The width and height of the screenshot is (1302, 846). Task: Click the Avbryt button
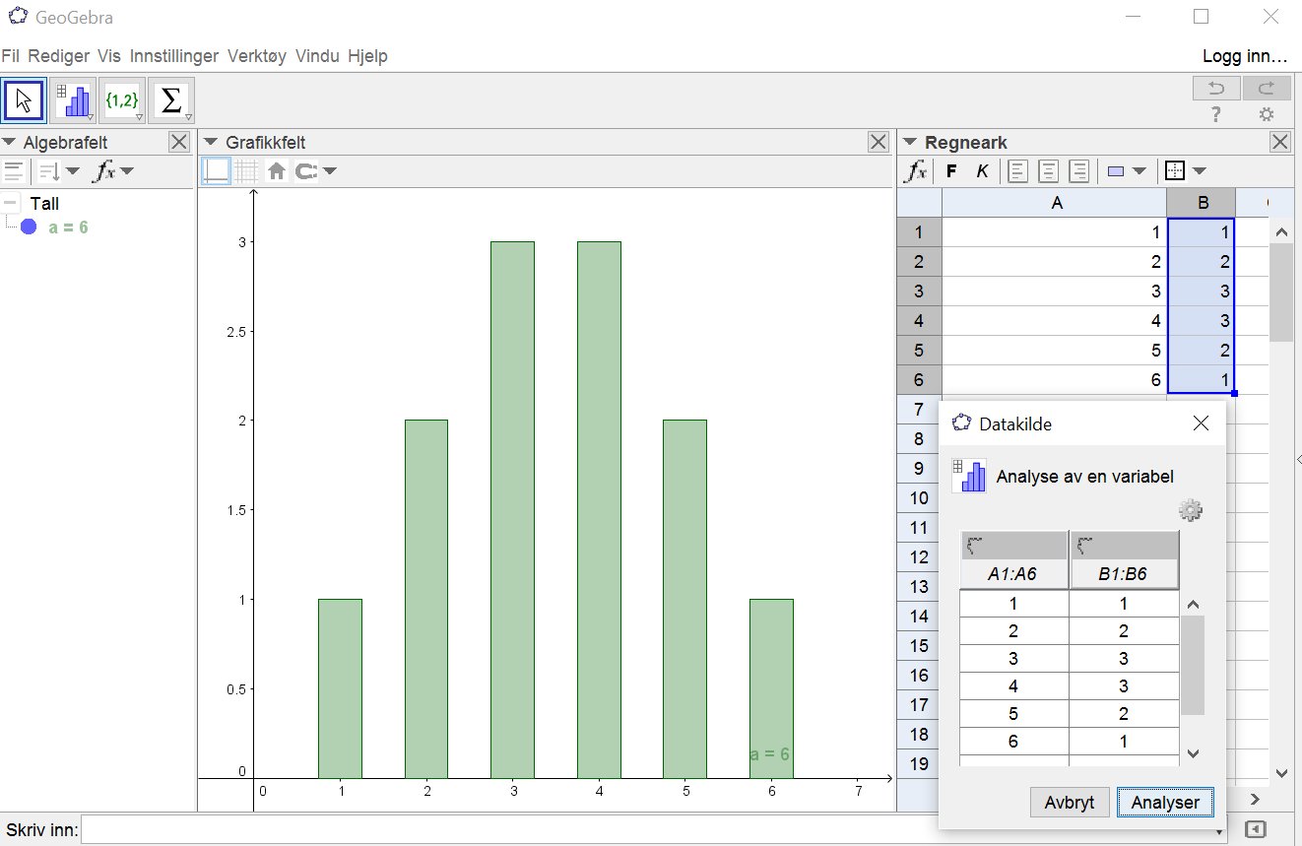coord(1070,802)
